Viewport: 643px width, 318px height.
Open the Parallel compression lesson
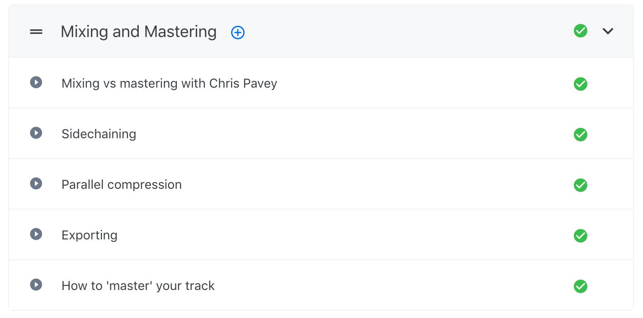122,185
